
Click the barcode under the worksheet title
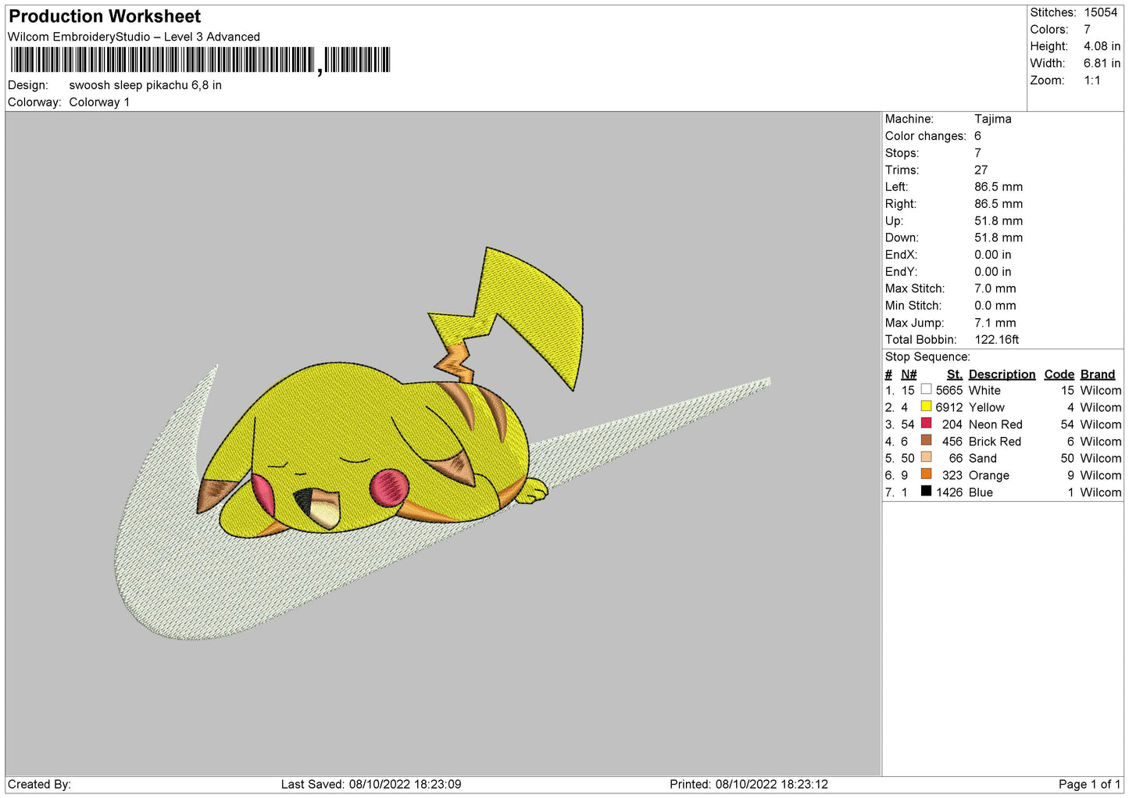(x=199, y=60)
